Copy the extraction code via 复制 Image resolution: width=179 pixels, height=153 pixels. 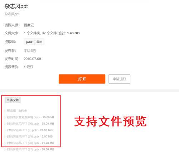(39, 42)
